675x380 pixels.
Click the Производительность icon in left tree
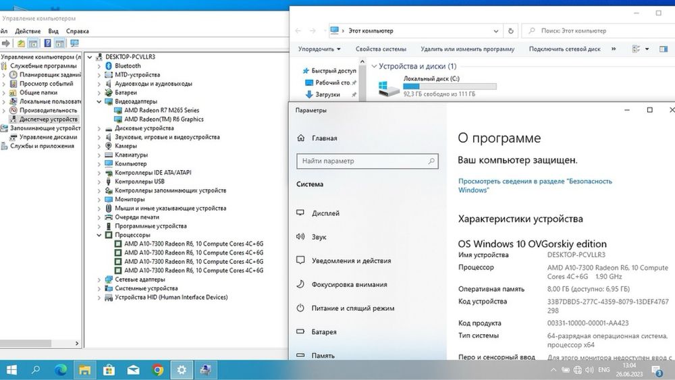[13, 110]
